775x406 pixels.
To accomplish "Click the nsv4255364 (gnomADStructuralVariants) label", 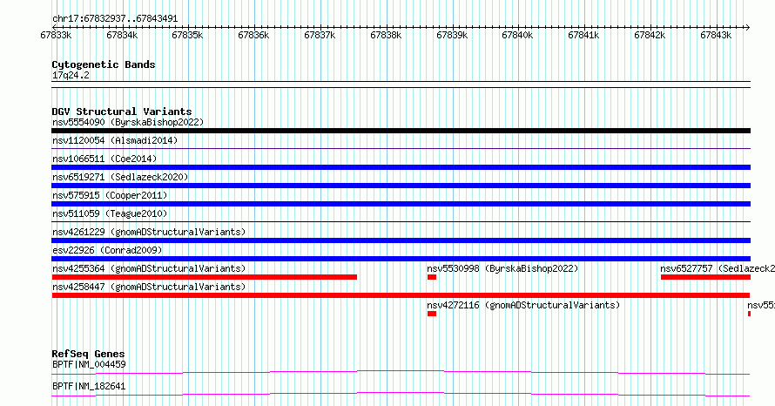I will (x=149, y=268).
